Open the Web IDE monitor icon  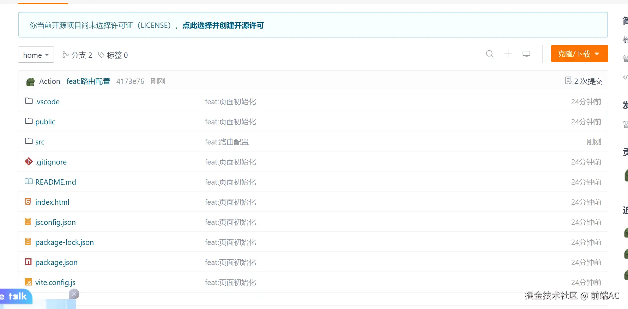[x=526, y=54]
